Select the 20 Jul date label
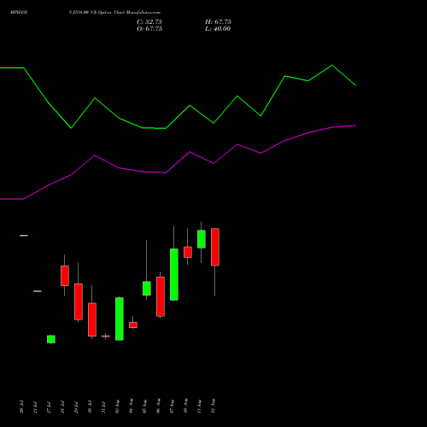 21,407
